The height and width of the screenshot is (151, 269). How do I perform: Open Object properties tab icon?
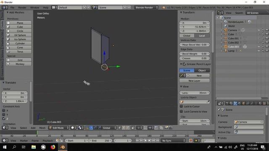coord(244,104)
